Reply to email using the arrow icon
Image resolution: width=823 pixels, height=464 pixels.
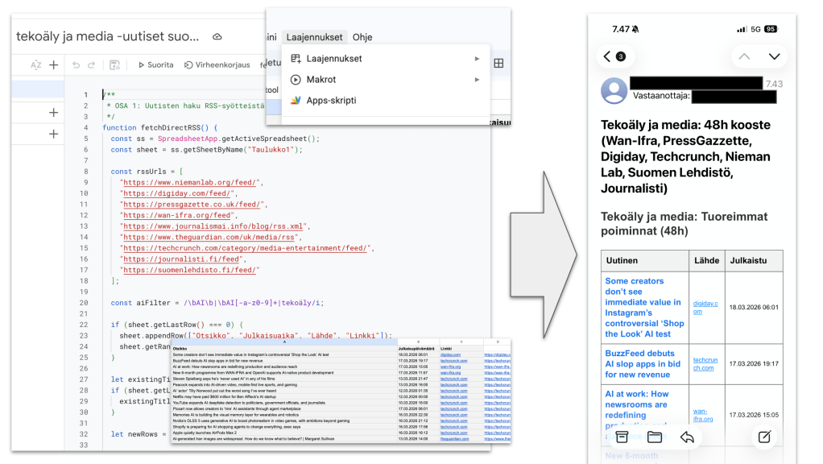click(687, 437)
